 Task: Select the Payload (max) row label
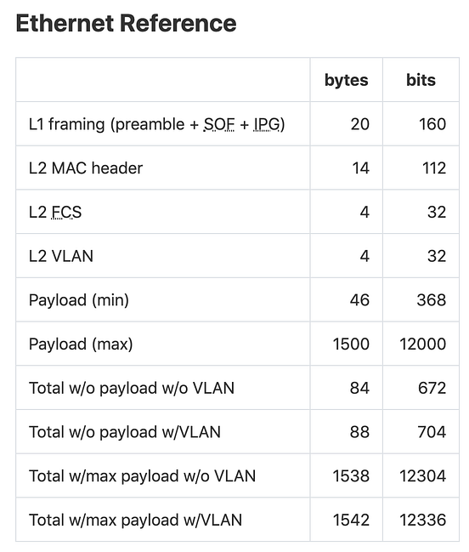coord(81,344)
